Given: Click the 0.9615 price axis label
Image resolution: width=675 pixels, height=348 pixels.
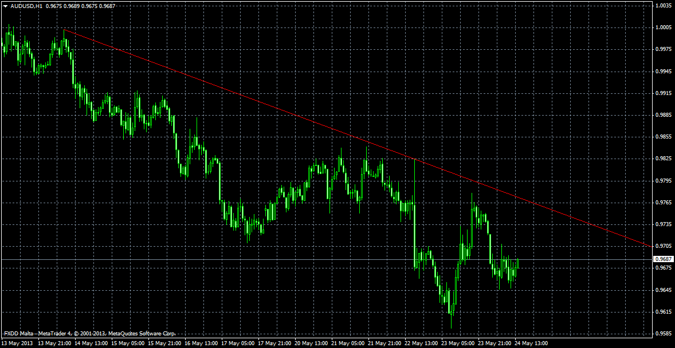Looking at the screenshot, I should pos(664,312).
